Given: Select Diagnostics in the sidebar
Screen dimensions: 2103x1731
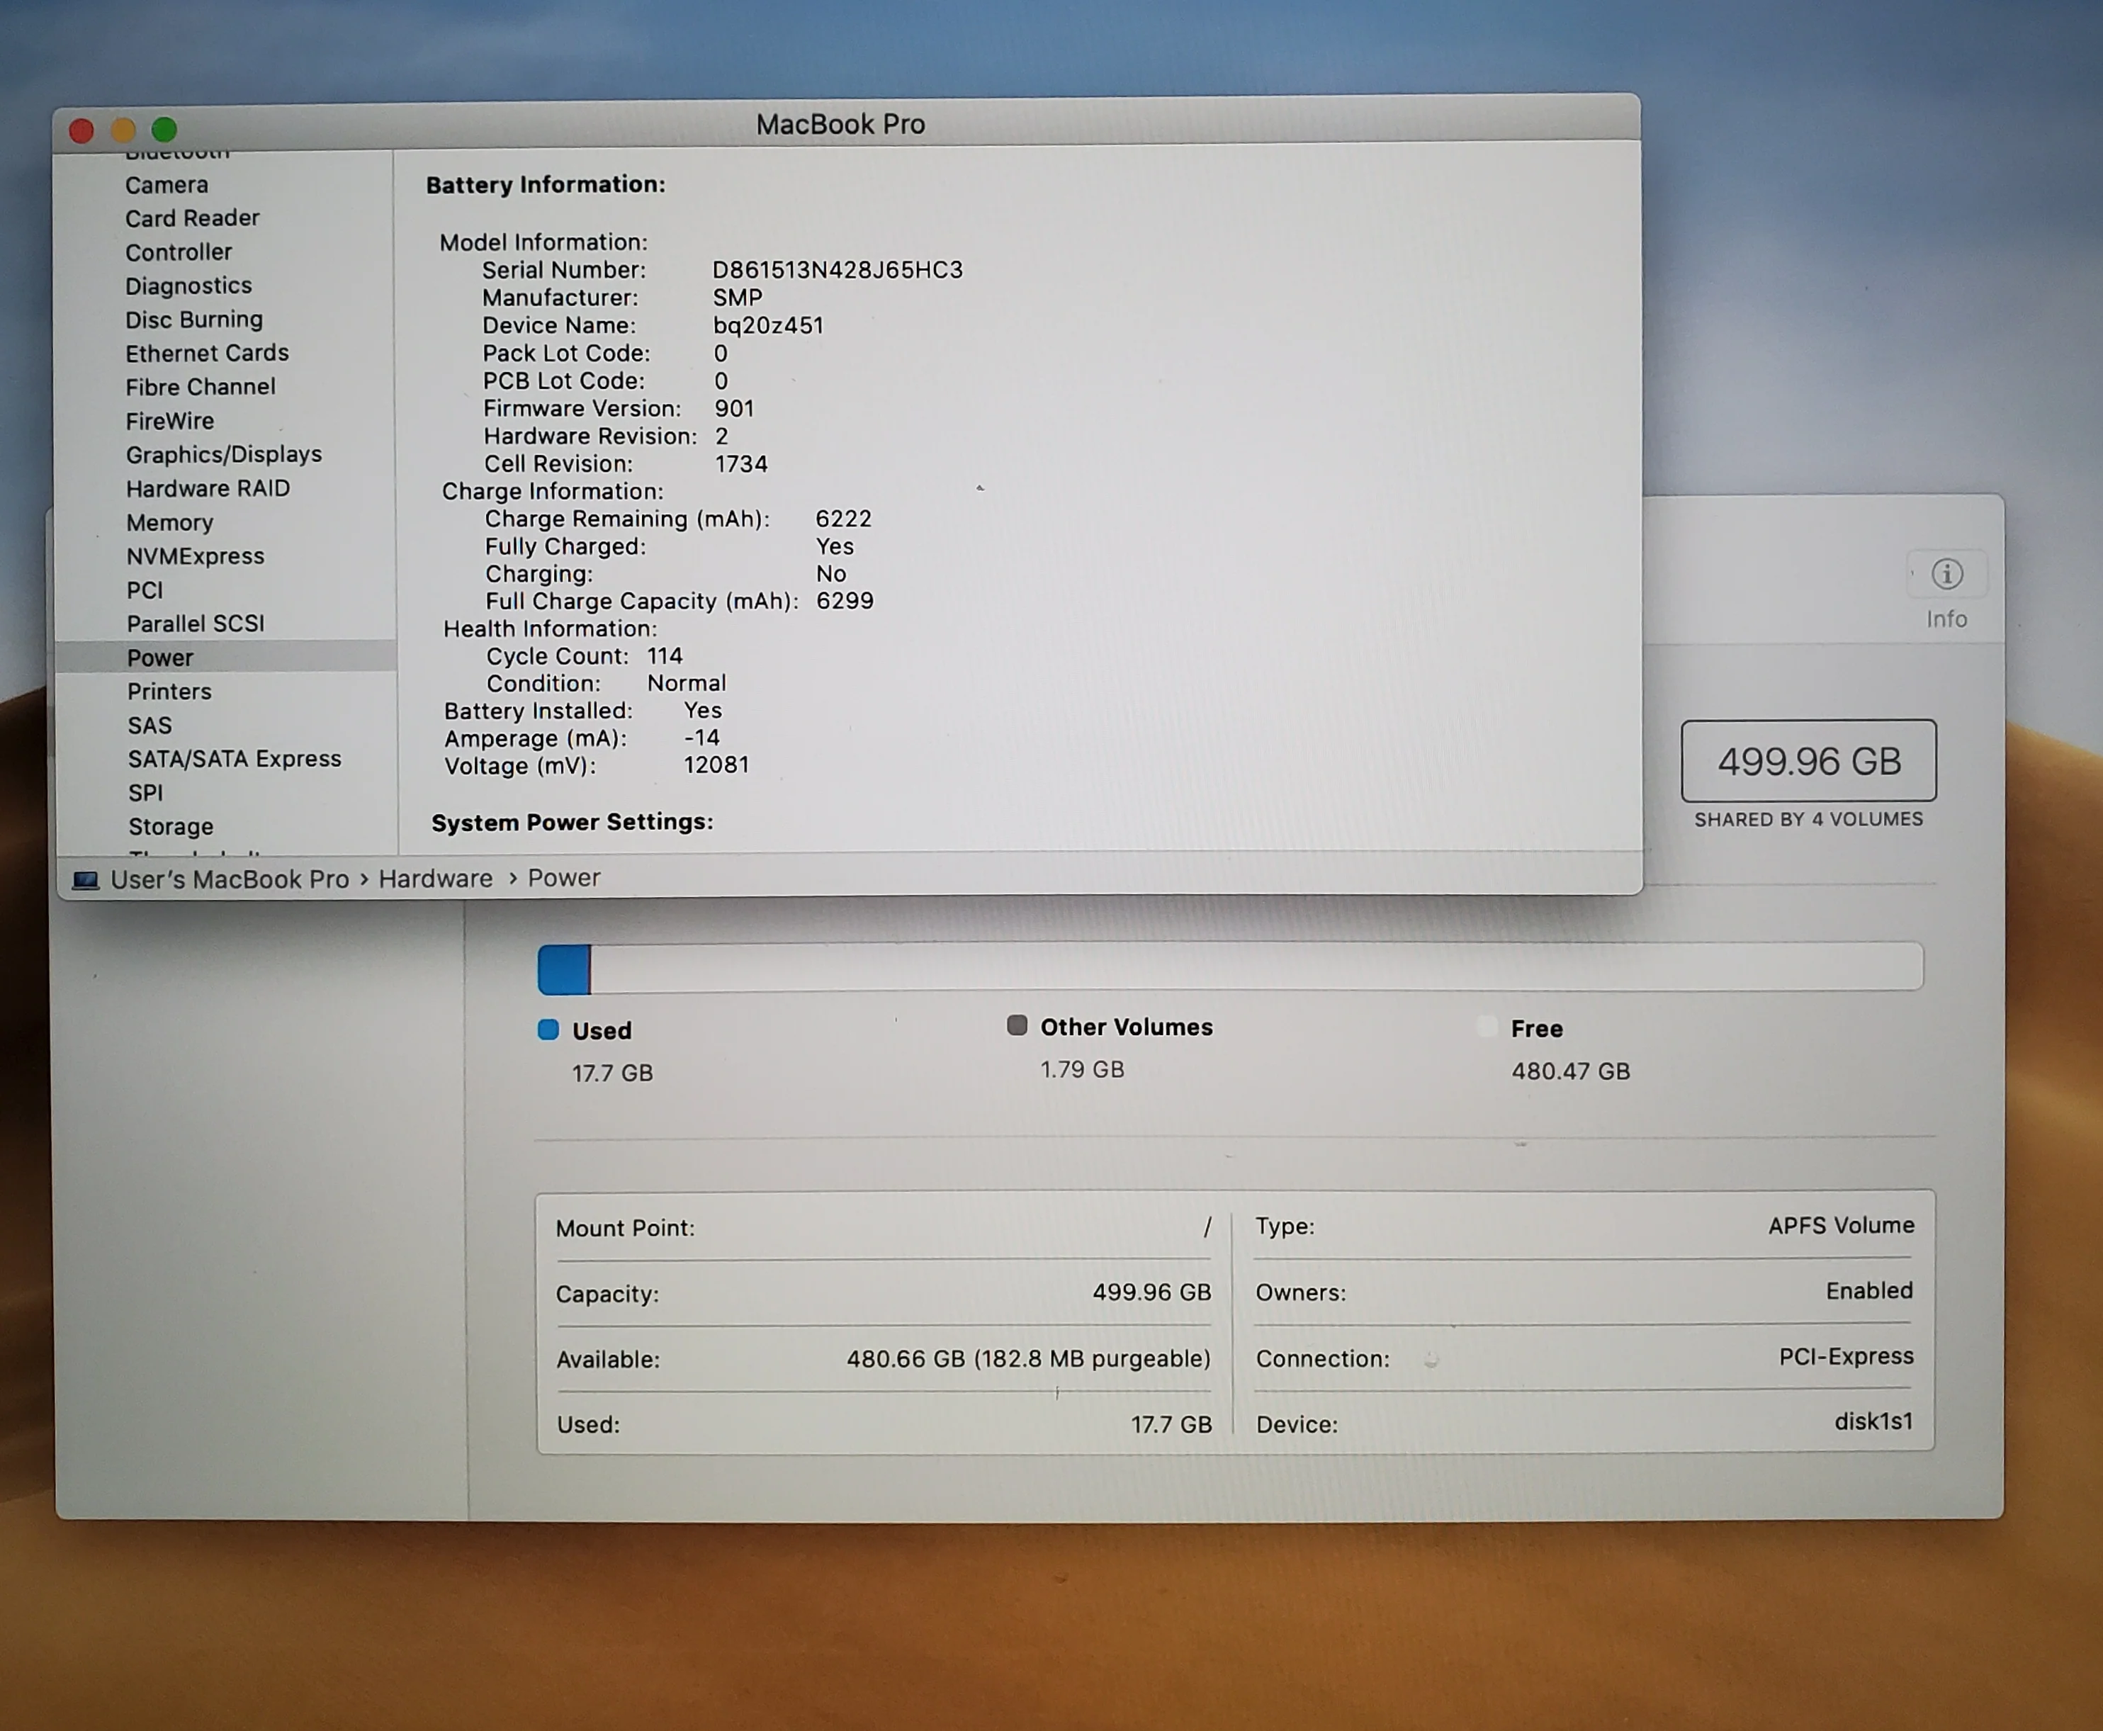Looking at the screenshot, I should point(188,286).
